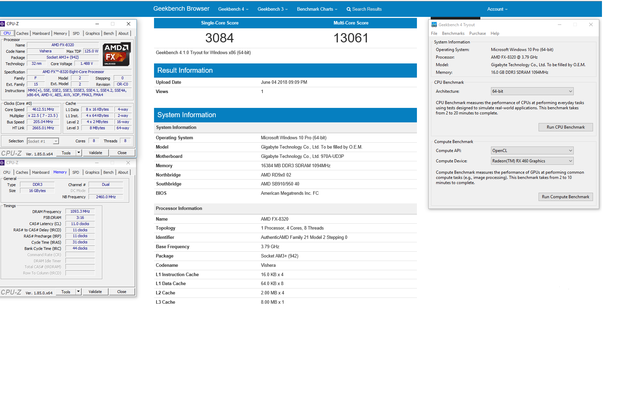Close the Geekbench 4 Tryout window
The image size is (644, 414).
(x=591, y=24)
